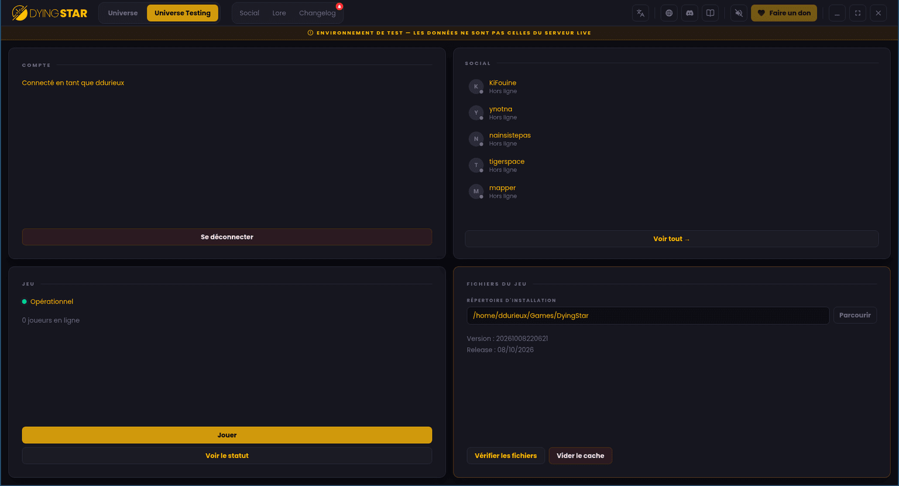Select the Universe Testing tab

point(183,13)
